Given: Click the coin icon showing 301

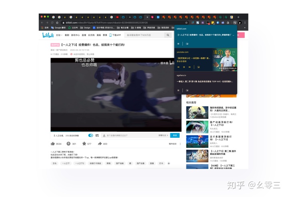Looking at the screenshot, I should pos(68,144).
